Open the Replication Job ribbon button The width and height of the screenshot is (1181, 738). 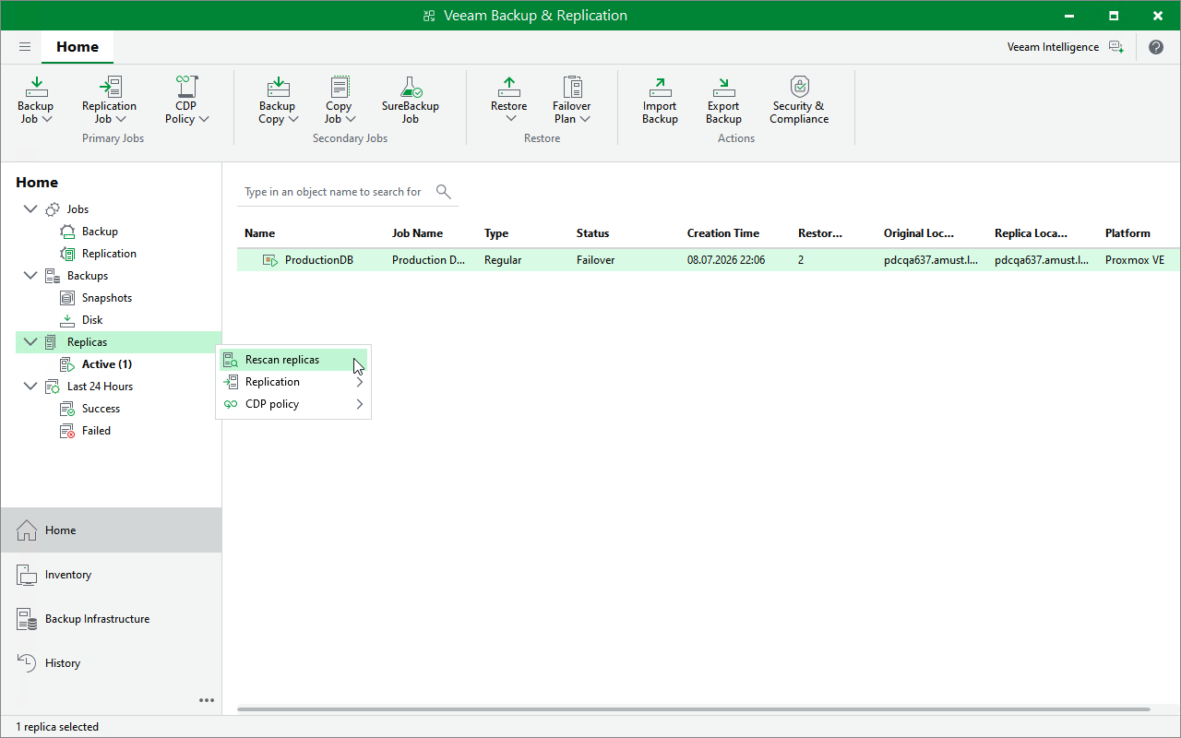109,101
